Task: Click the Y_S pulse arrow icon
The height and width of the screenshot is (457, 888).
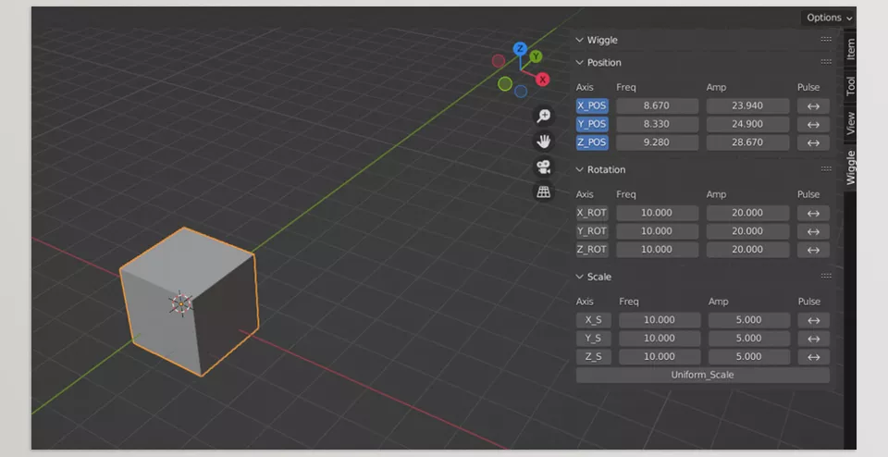Action: (813, 339)
